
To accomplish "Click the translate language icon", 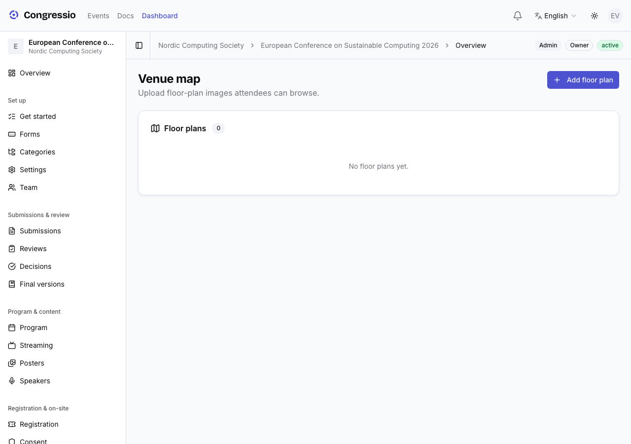I will pyautogui.click(x=538, y=16).
